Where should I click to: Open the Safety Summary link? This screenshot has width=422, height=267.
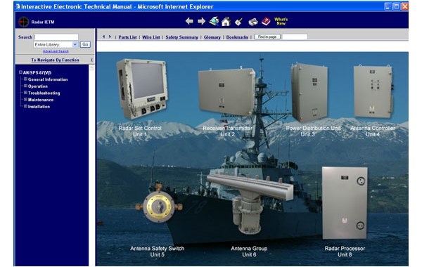coord(181,37)
